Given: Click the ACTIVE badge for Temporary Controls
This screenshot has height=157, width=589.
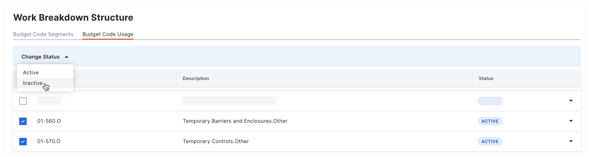Looking at the screenshot, I should coord(490,142).
